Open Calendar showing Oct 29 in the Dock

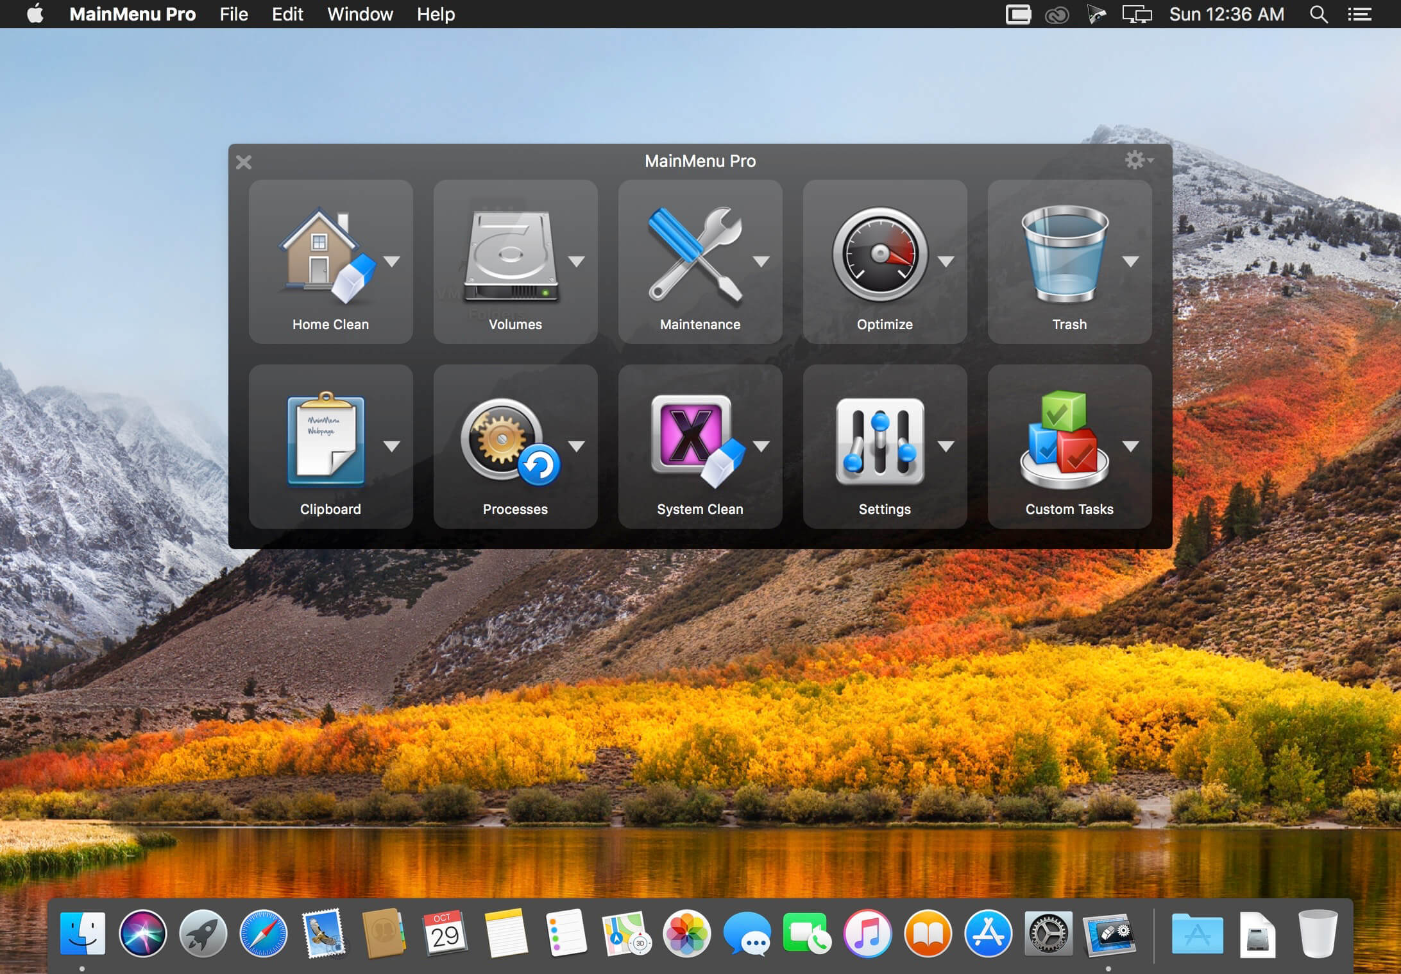(445, 933)
